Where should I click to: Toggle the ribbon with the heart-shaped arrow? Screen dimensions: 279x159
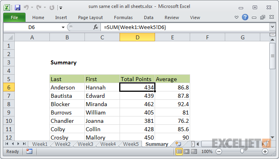236,17
